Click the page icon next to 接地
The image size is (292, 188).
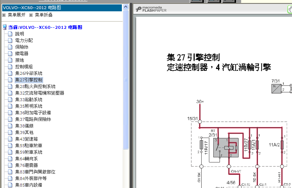point(10,60)
